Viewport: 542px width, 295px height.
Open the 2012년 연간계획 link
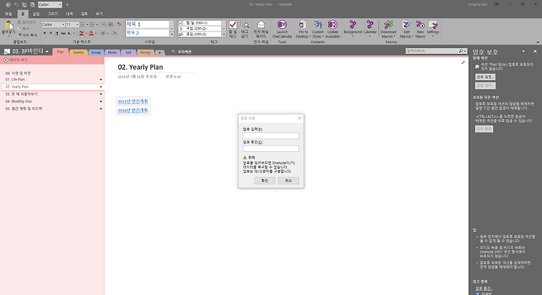pyautogui.click(x=132, y=101)
